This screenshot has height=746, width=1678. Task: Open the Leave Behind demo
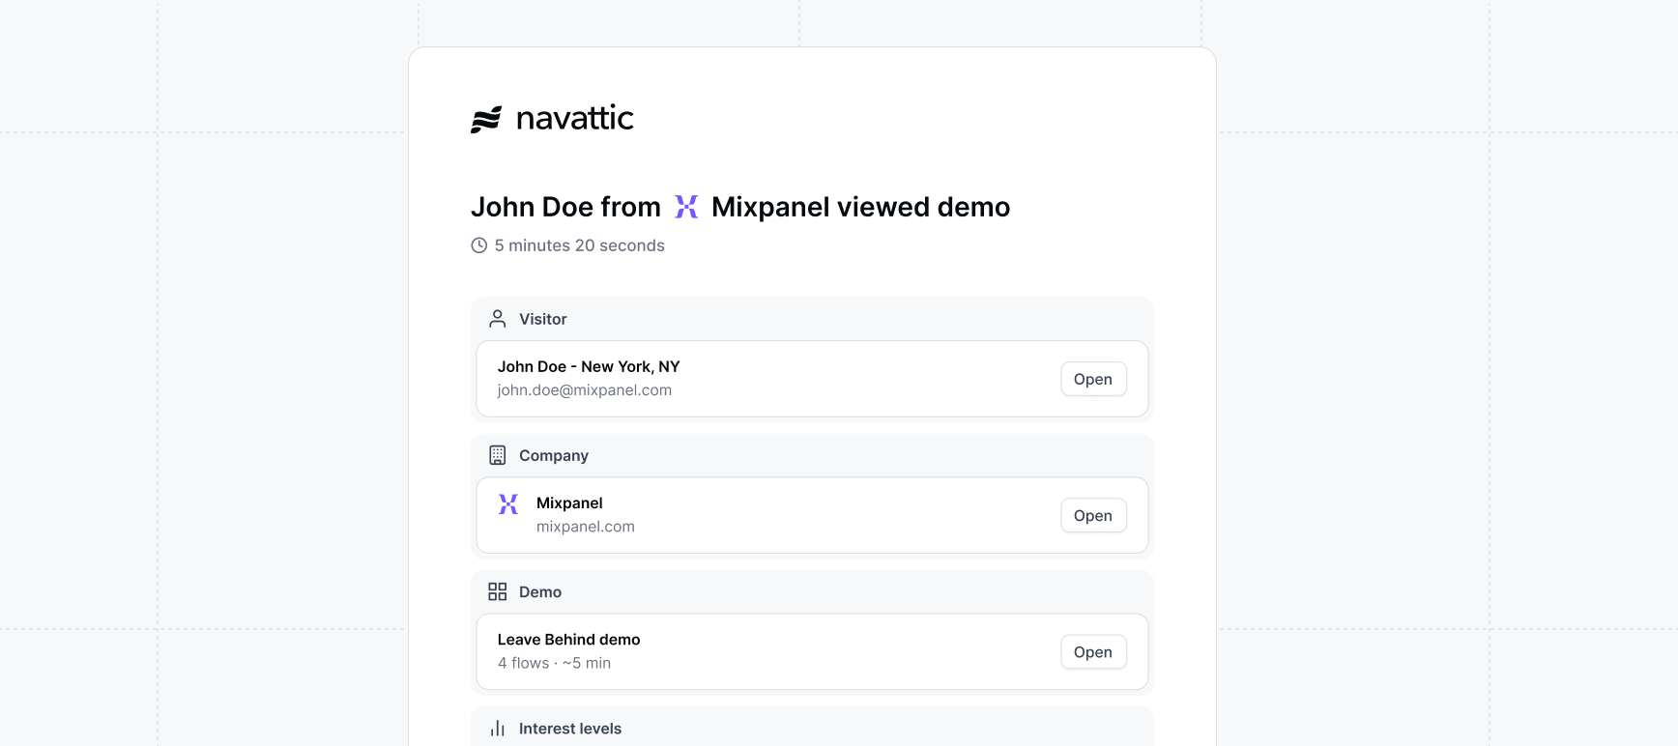click(1093, 651)
